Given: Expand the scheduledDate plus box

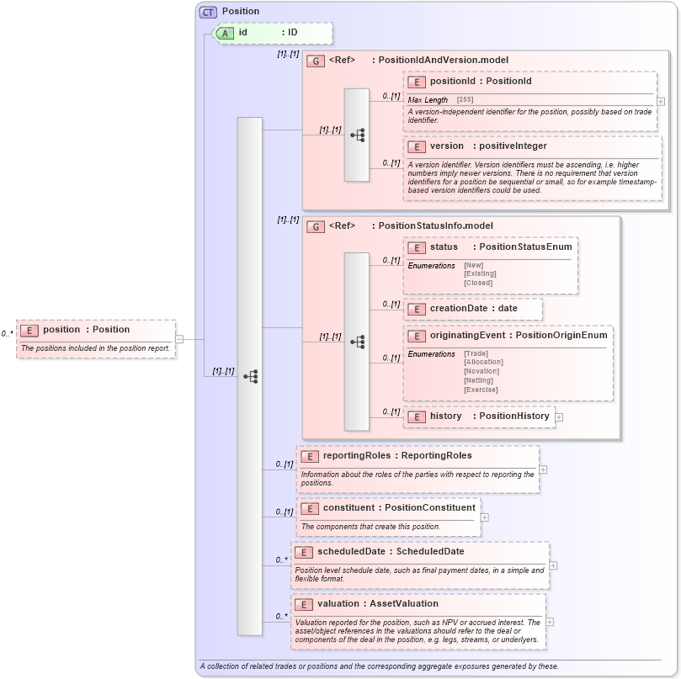Looking at the screenshot, I should [x=553, y=565].
